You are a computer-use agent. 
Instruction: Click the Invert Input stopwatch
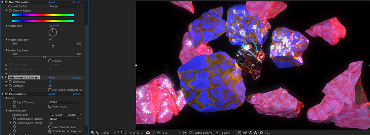point(14,106)
